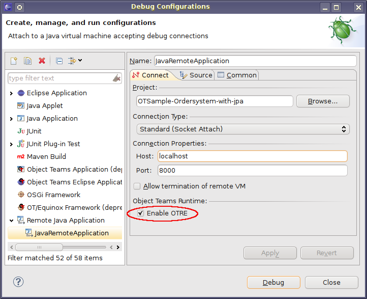
Task: Select OSGi Framework configuration type
Action: coord(53,195)
